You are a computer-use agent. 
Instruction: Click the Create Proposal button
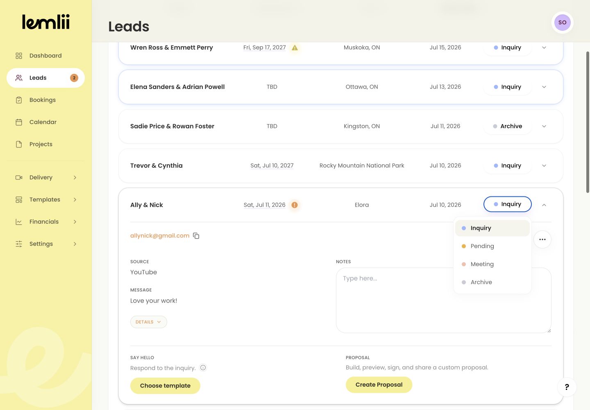pos(379,385)
